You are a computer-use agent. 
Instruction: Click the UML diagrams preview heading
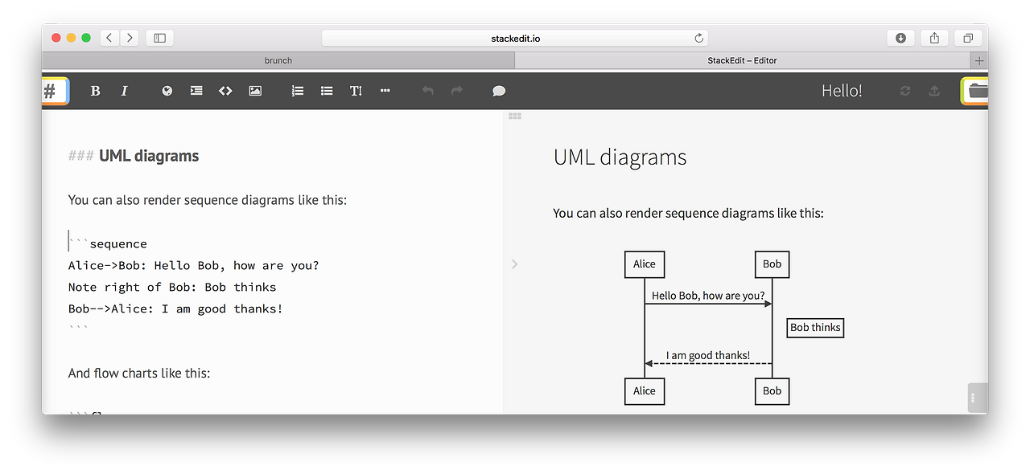point(620,157)
